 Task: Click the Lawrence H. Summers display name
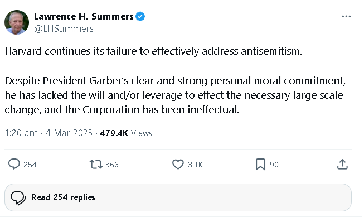coord(84,16)
